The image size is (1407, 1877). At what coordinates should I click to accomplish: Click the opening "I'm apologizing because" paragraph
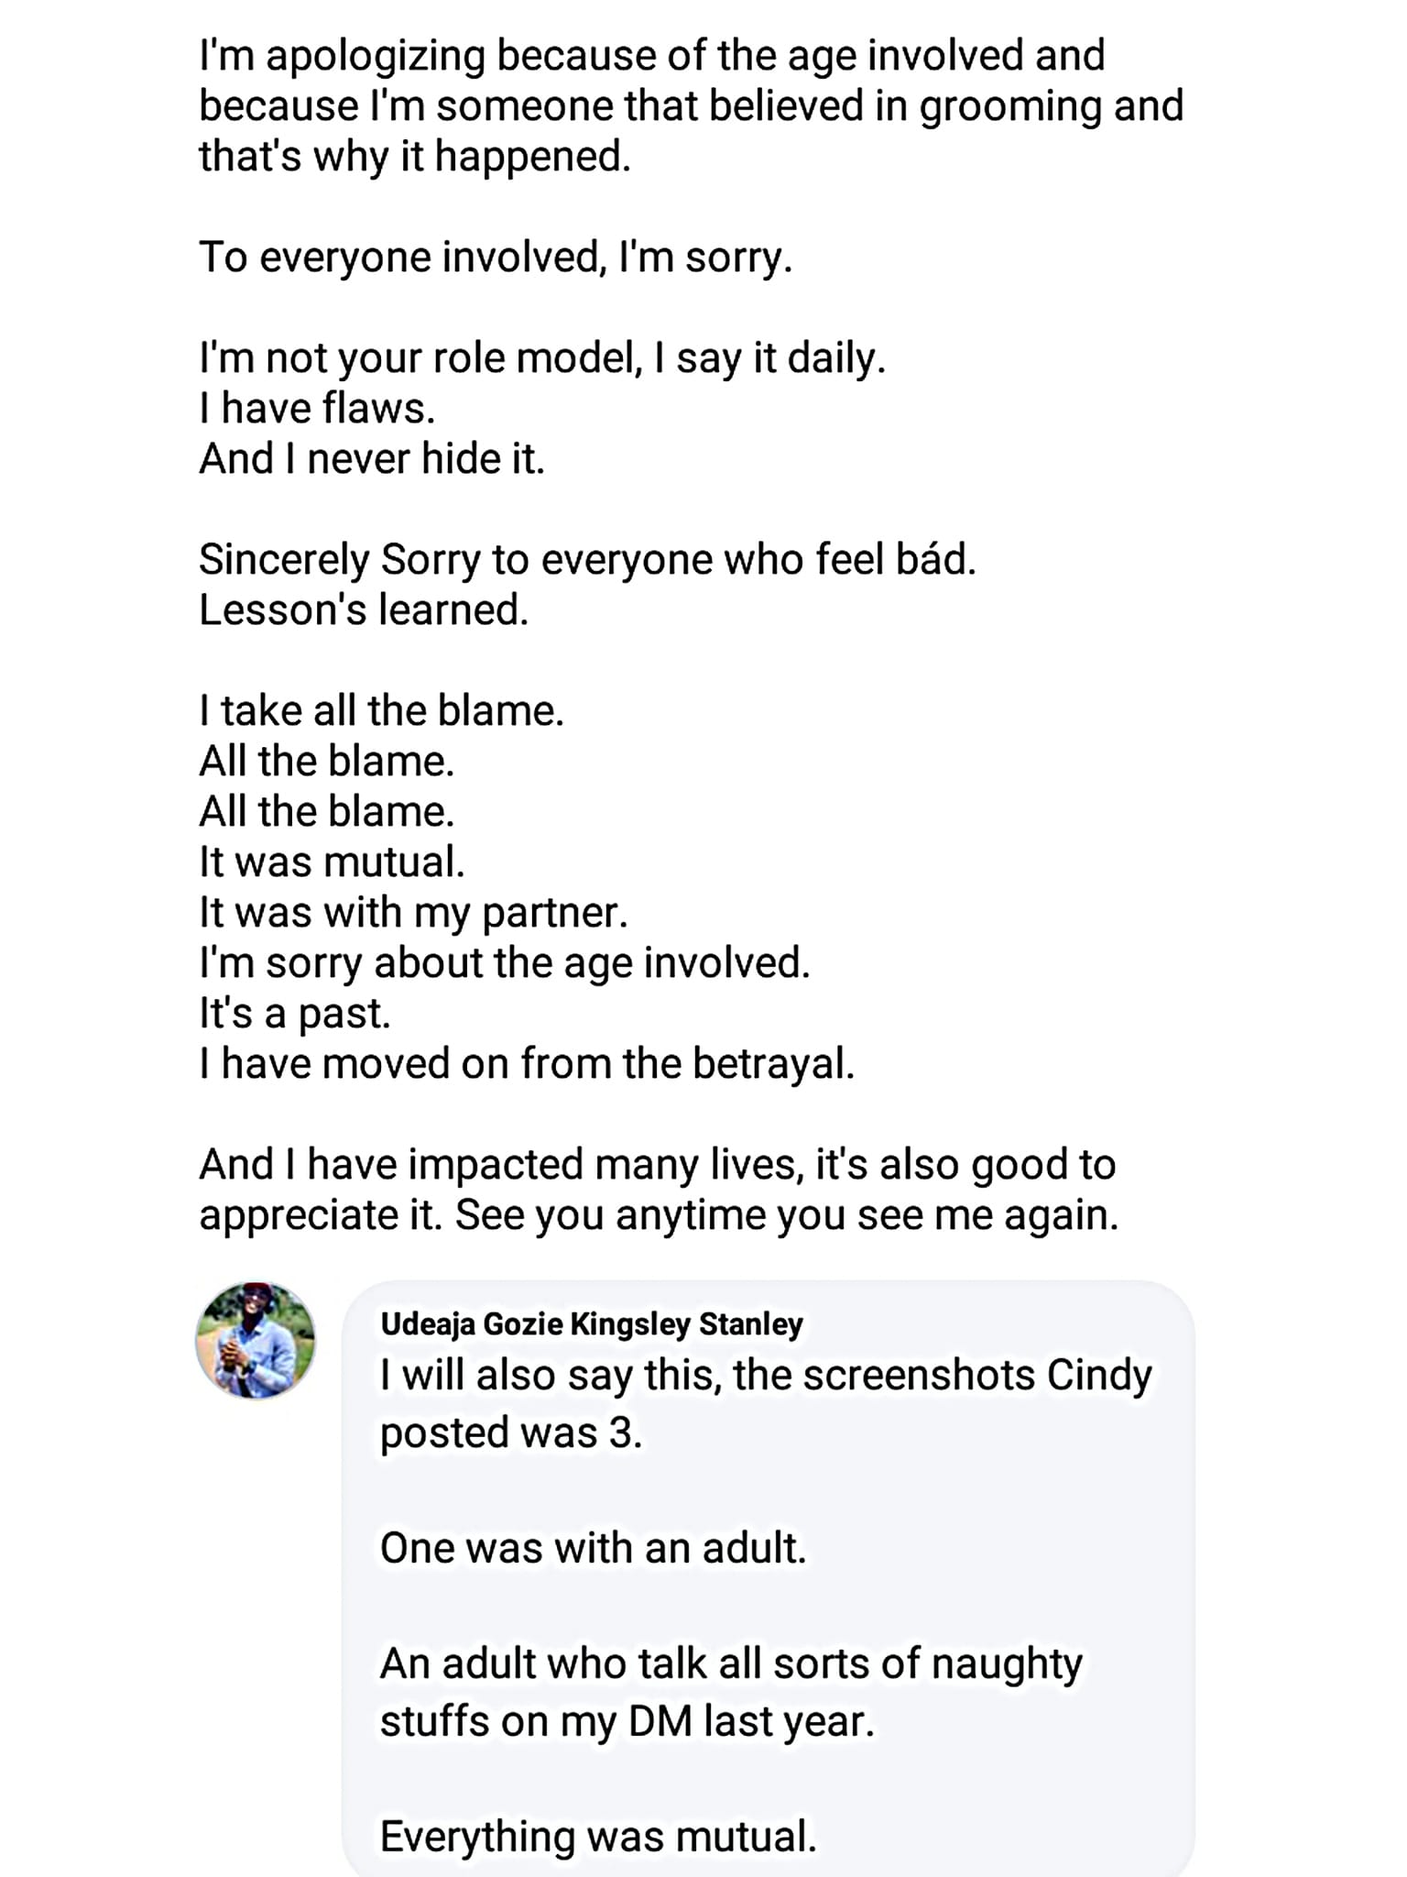pyautogui.click(x=691, y=105)
